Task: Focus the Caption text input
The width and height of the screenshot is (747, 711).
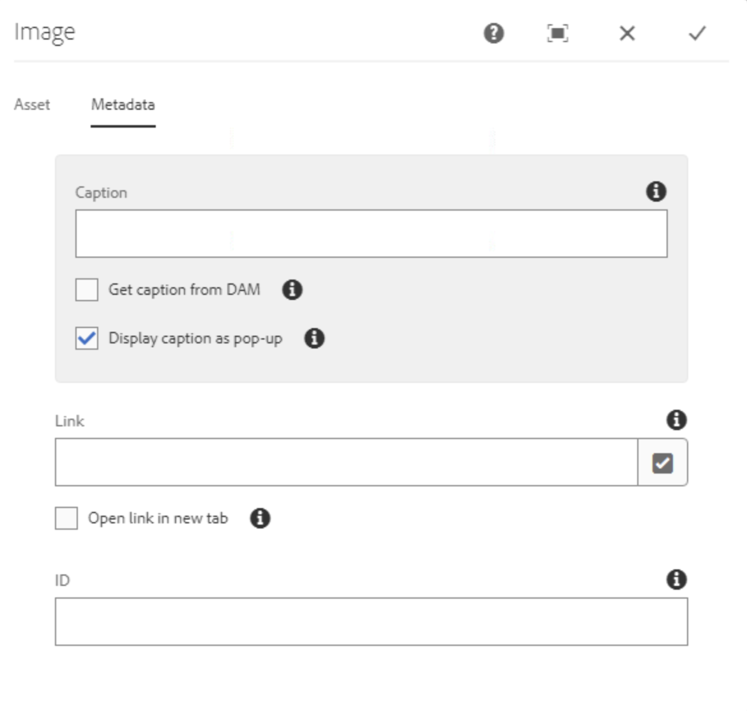Action: click(x=371, y=234)
